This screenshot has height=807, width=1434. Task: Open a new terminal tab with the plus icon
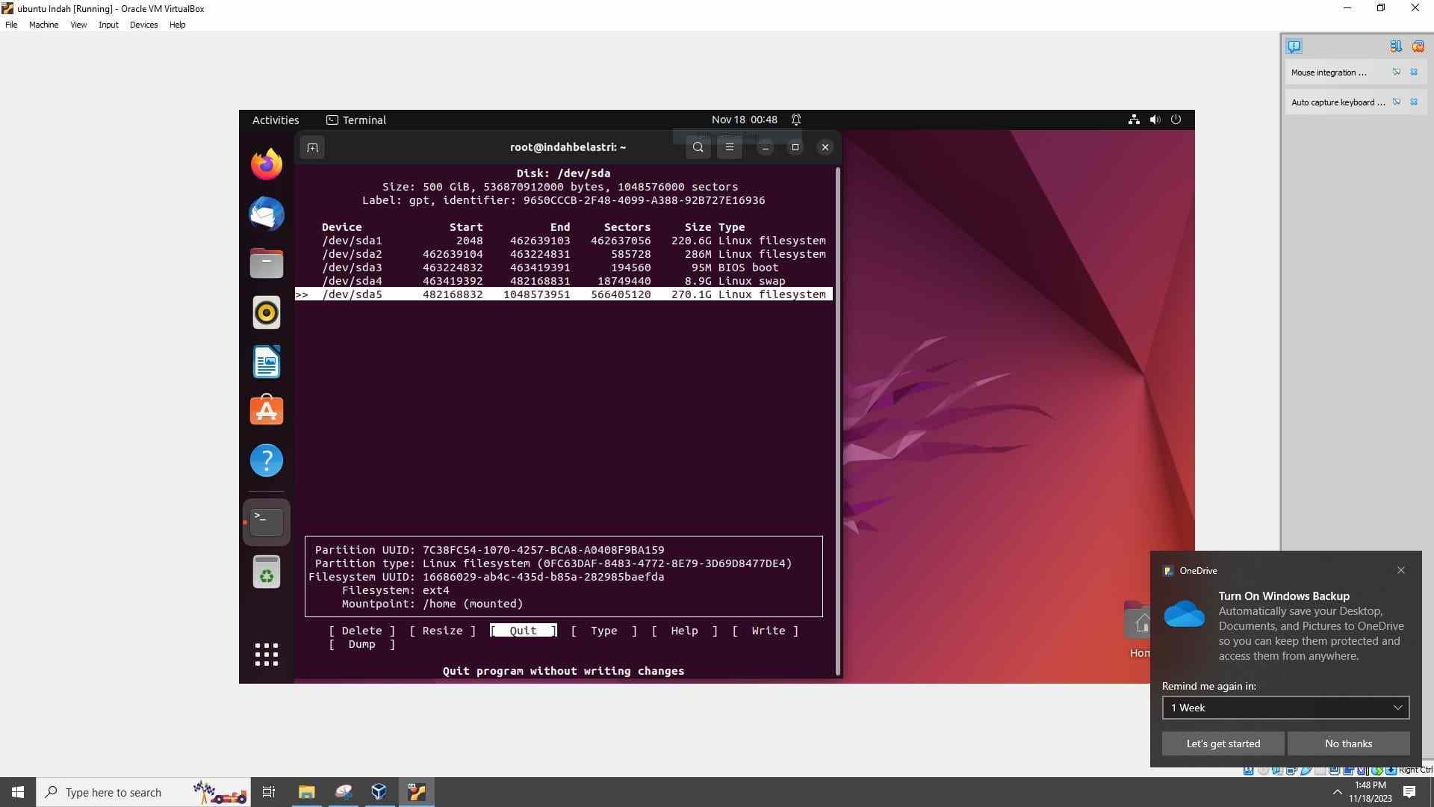point(313,147)
